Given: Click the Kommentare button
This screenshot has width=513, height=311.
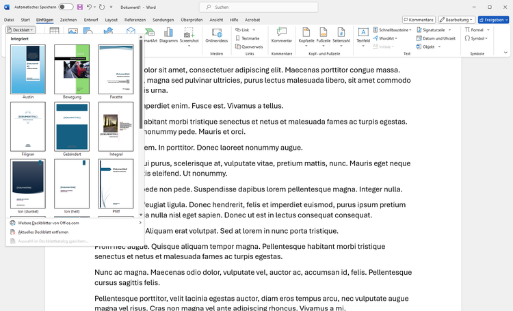Looking at the screenshot, I should coord(419,20).
